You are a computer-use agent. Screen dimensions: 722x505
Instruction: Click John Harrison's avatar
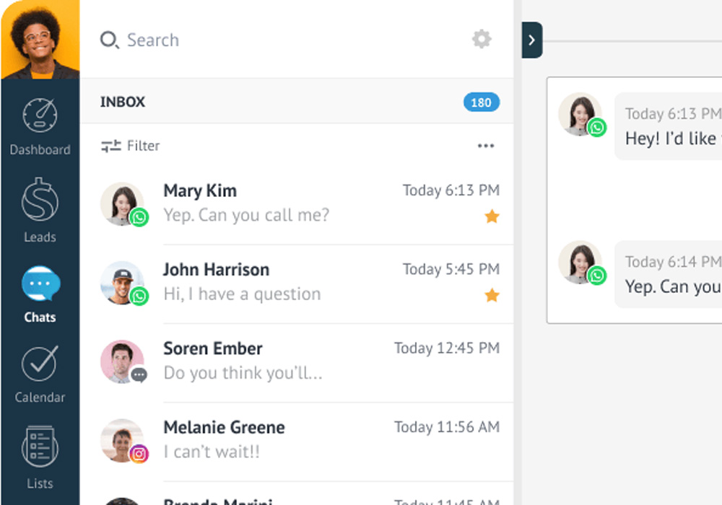122,282
